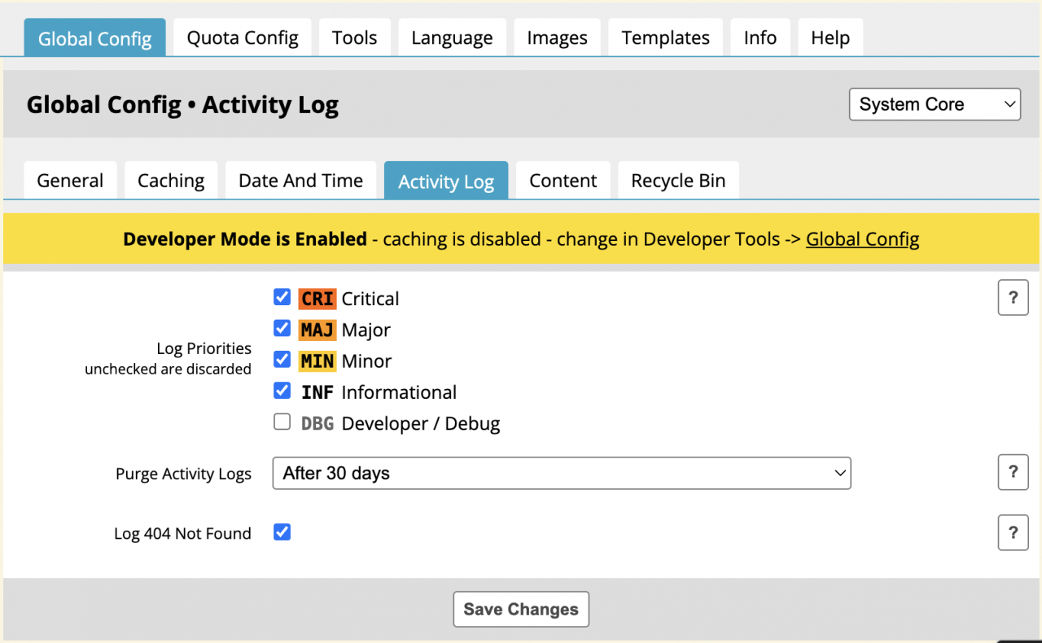Show help for Log 404 Not Found
This screenshot has height=643, width=1042.
tap(1013, 533)
